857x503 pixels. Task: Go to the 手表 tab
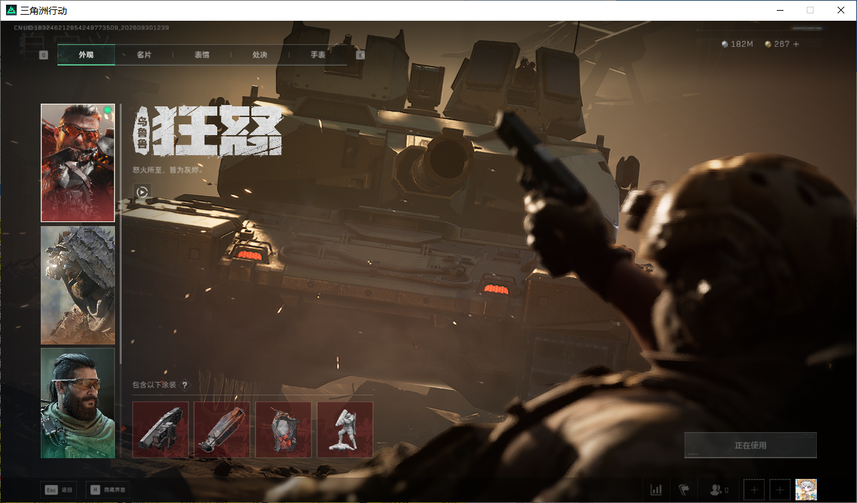(x=318, y=55)
